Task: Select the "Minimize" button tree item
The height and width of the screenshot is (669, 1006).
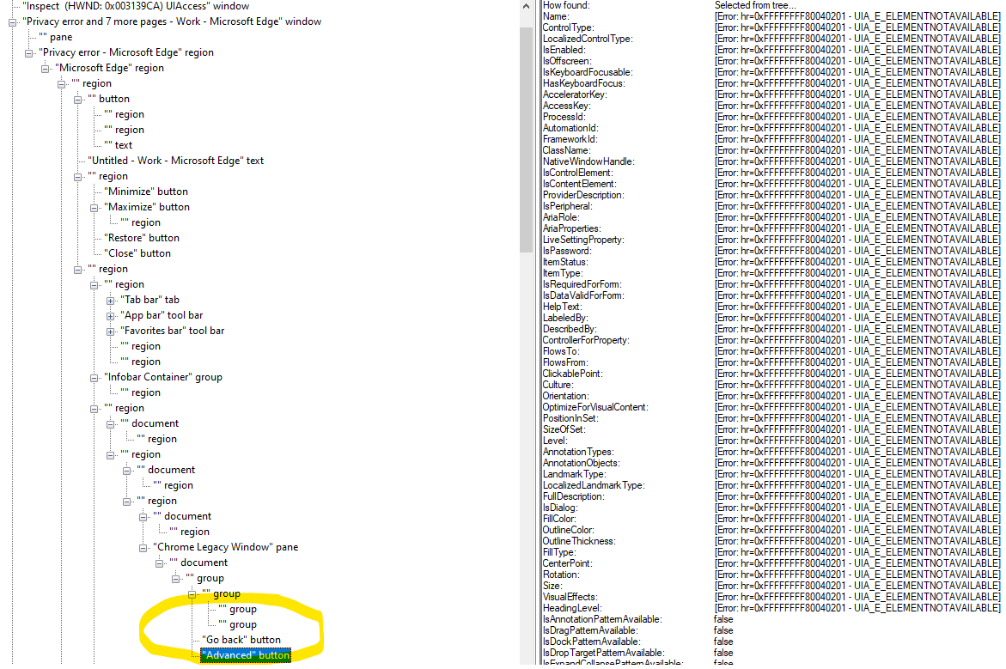Action: (146, 192)
